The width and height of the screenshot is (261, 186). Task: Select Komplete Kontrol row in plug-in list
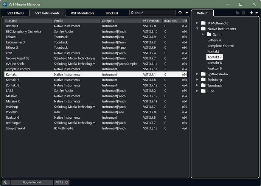pyautogui.click(x=96, y=69)
